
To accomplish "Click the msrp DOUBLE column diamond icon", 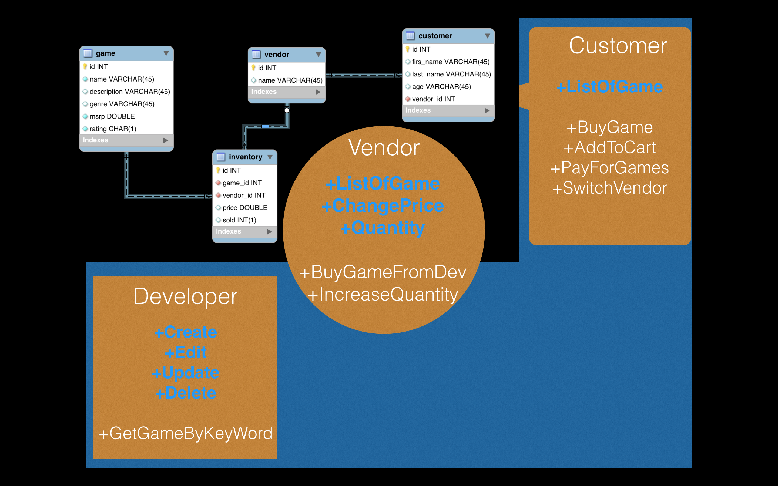I will point(85,116).
